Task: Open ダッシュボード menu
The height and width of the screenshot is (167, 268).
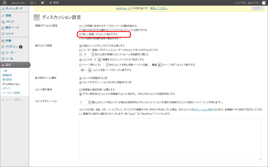Action: (x=14, y=9)
